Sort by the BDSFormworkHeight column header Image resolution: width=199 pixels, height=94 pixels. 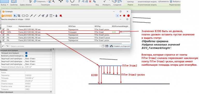click(120, 26)
